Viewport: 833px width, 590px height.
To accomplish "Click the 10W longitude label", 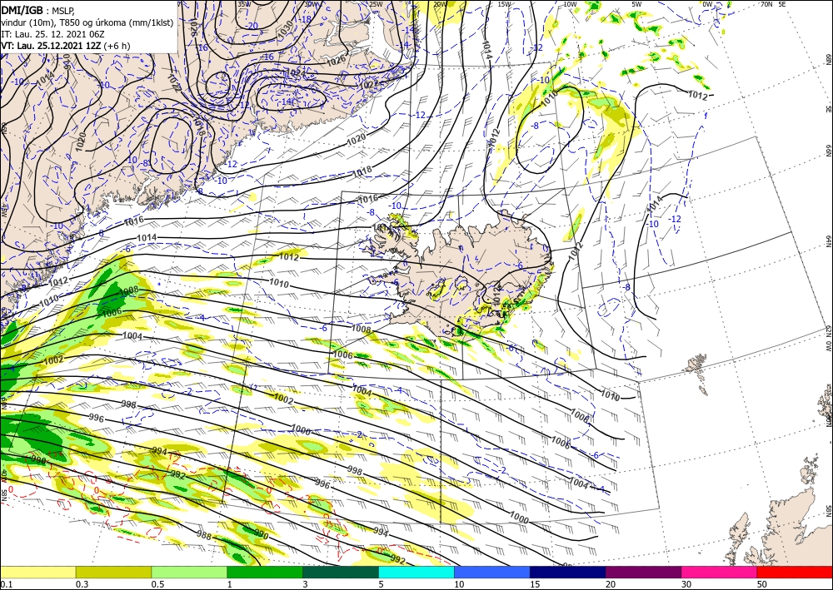I will click(570, 4).
